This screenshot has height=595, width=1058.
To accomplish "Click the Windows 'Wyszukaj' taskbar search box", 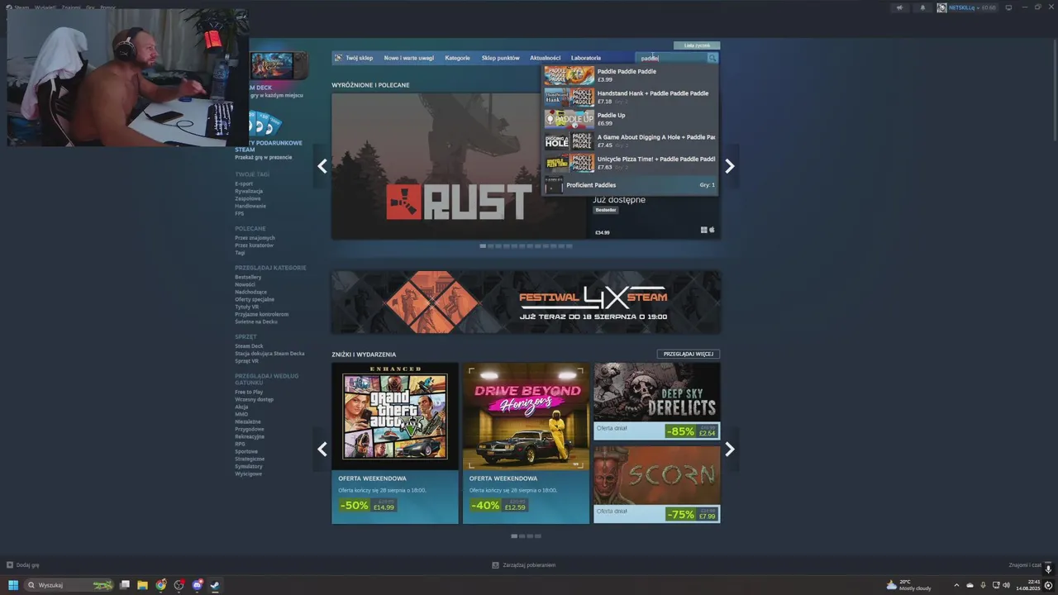I will pos(69,585).
